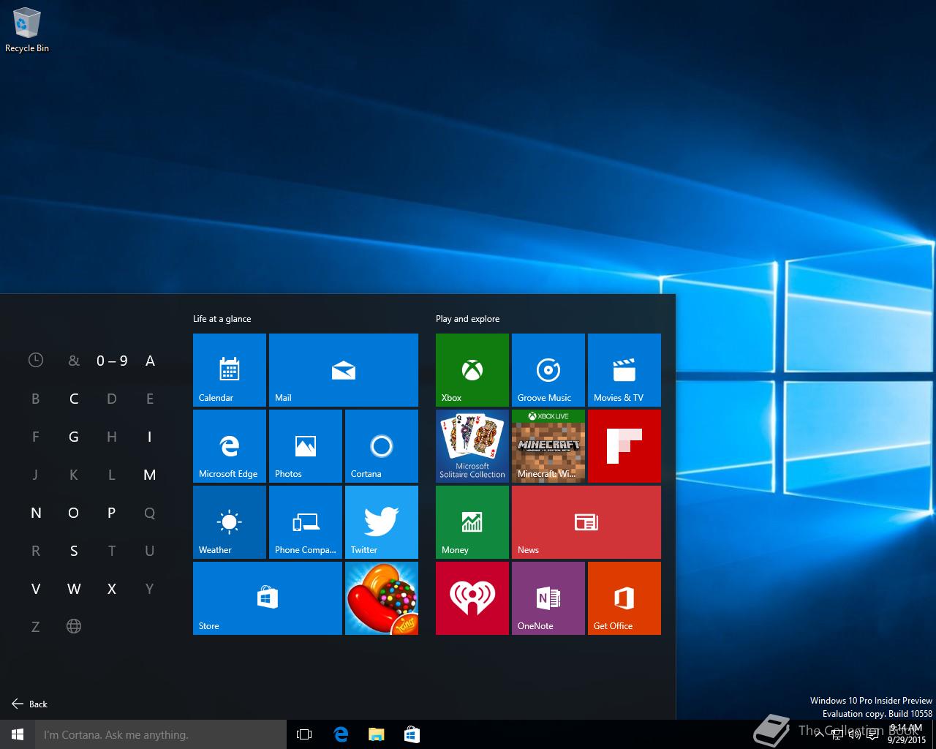Screen dimensions: 936x749
Task: Launch the Minecraft tile
Action: tap(548, 446)
